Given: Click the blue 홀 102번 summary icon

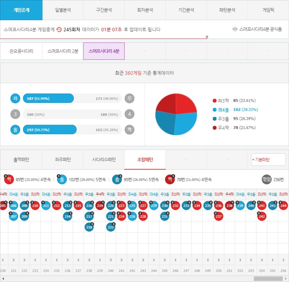Looking at the screenshot, I should [x=62, y=179].
